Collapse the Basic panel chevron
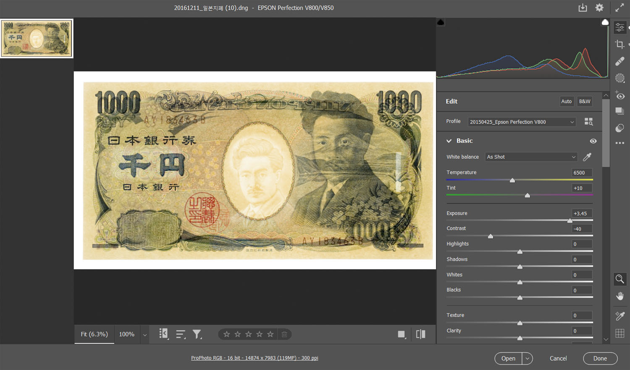The width and height of the screenshot is (630, 370). (x=449, y=141)
